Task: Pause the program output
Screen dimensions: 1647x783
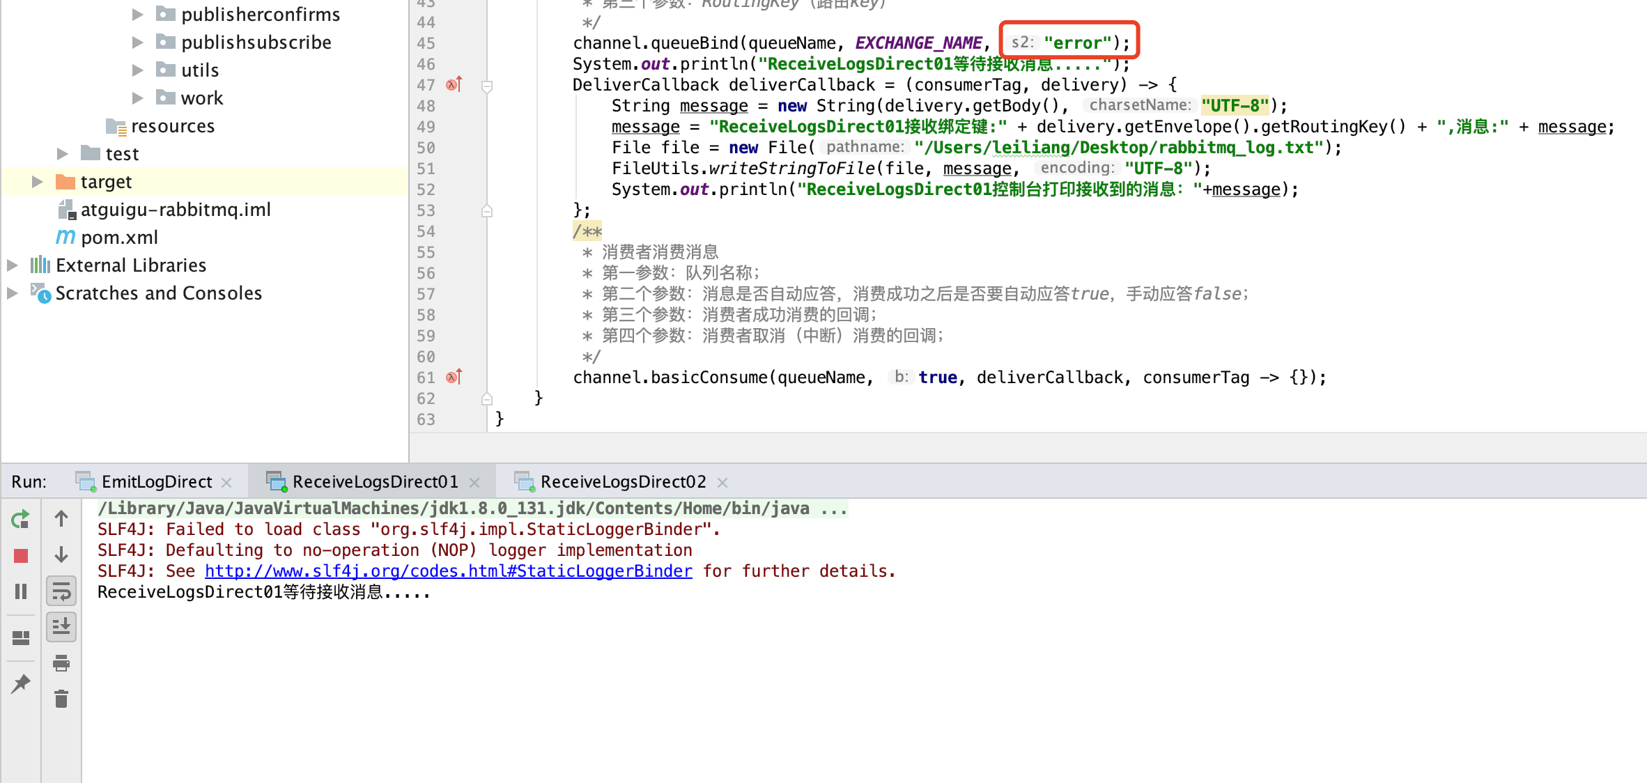Action: pyautogui.click(x=20, y=591)
